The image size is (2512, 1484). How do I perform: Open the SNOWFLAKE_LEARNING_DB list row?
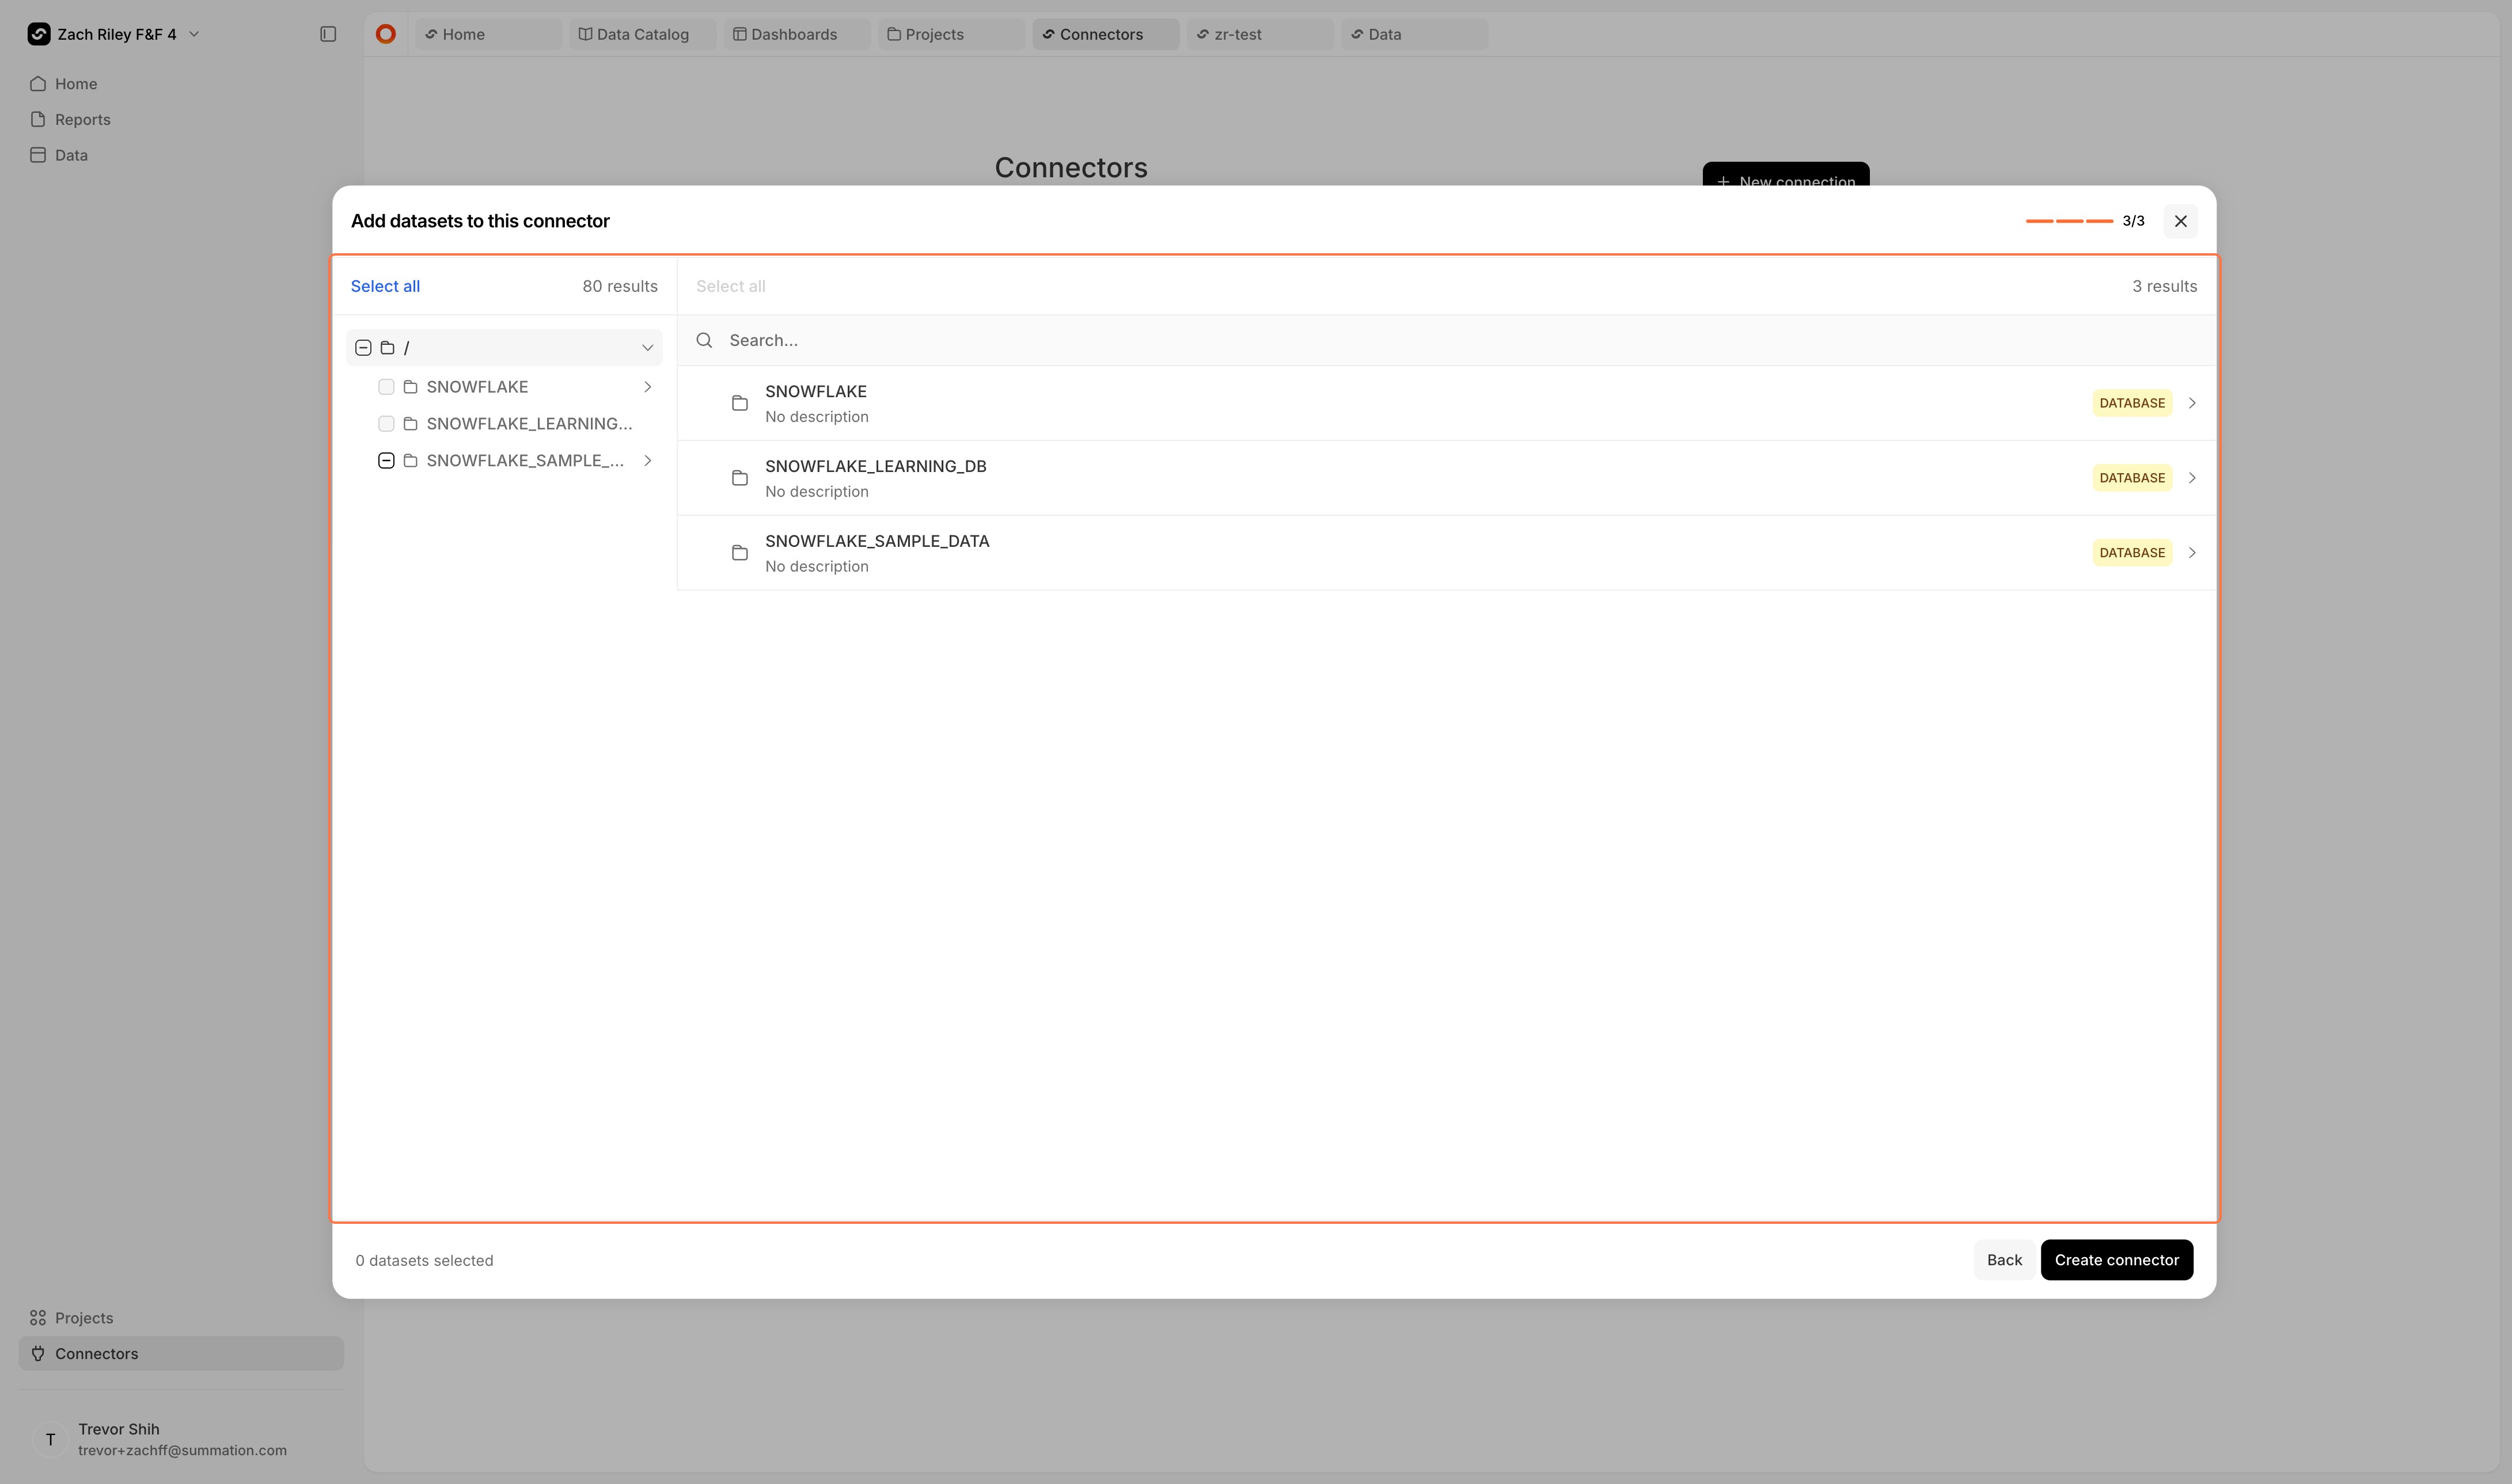coord(1447,478)
